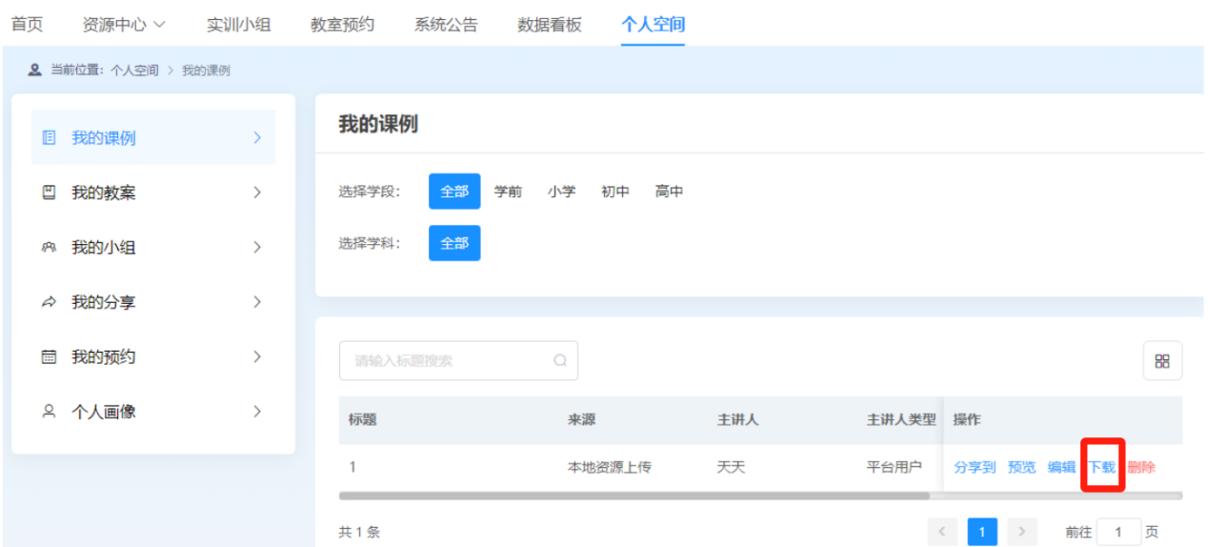Click 下载 link in table row

pyautogui.click(x=1101, y=467)
